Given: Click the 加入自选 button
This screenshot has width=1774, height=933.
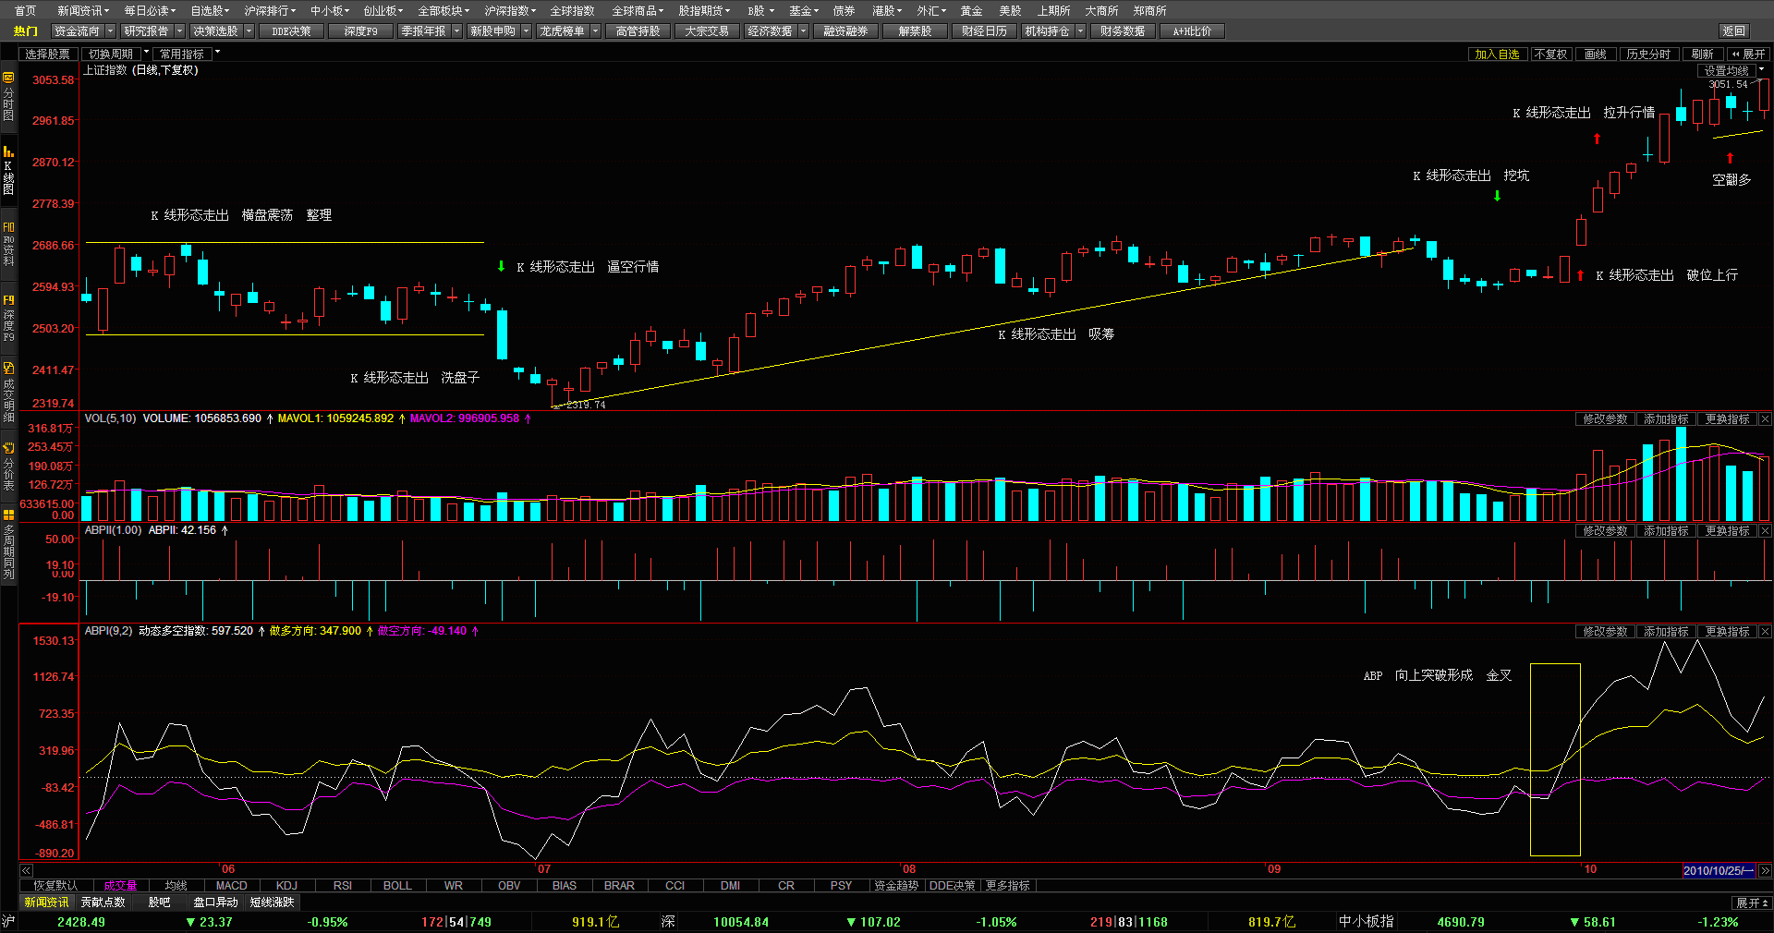Looking at the screenshot, I should pyautogui.click(x=1497, y=55).
